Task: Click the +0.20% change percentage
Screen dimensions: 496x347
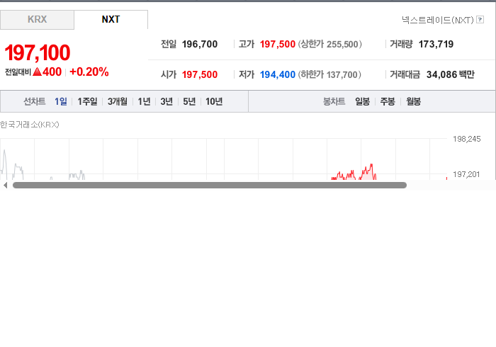Action: 89,72
